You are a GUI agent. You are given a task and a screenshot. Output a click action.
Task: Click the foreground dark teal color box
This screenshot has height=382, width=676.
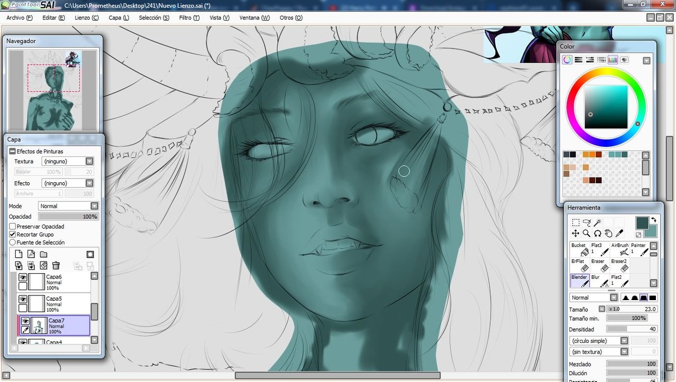click(x=642, y=223)
